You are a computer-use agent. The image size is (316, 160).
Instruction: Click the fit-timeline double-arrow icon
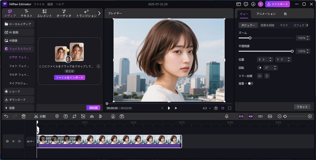[x=270, y=116]
